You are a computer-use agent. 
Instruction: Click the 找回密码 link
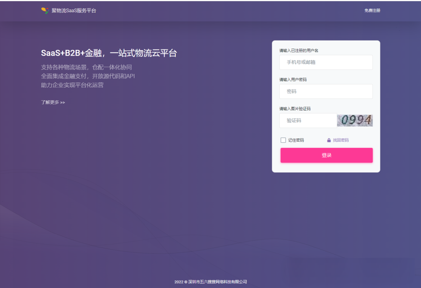tap(341, 140)
